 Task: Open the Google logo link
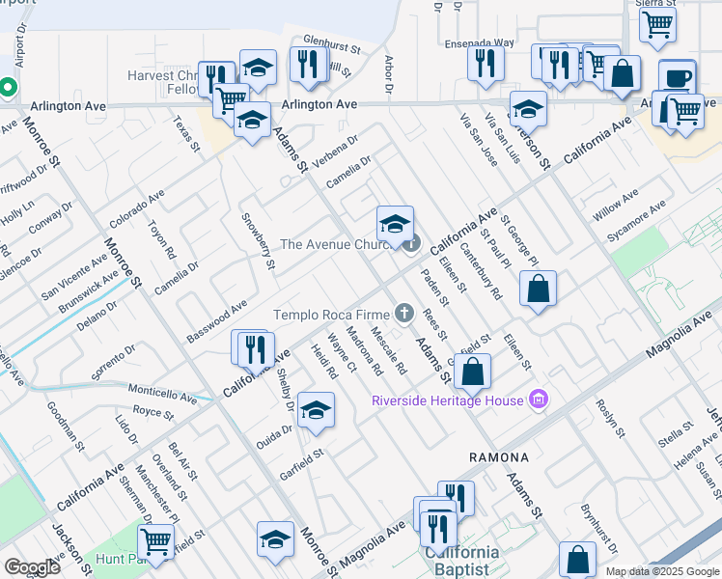coord(32,568)
